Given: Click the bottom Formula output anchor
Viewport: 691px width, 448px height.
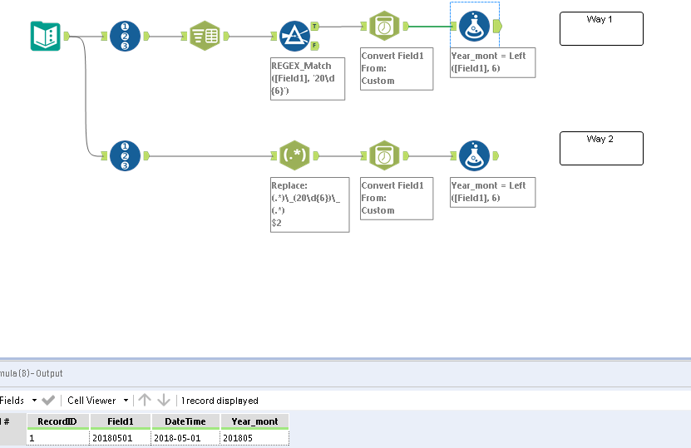Looking at the screenshot, I should click(x=496, y=155).
